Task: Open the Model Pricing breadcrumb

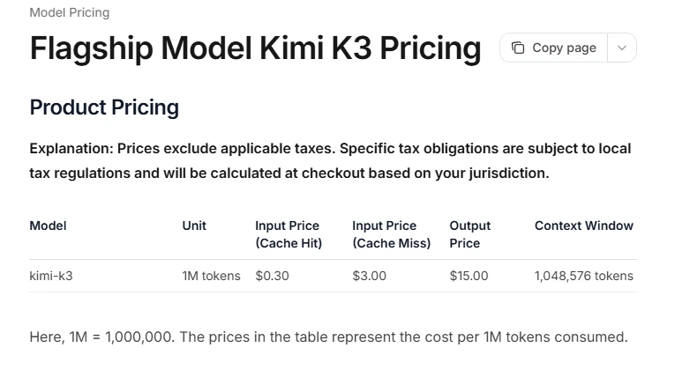Action: point(70,12)
